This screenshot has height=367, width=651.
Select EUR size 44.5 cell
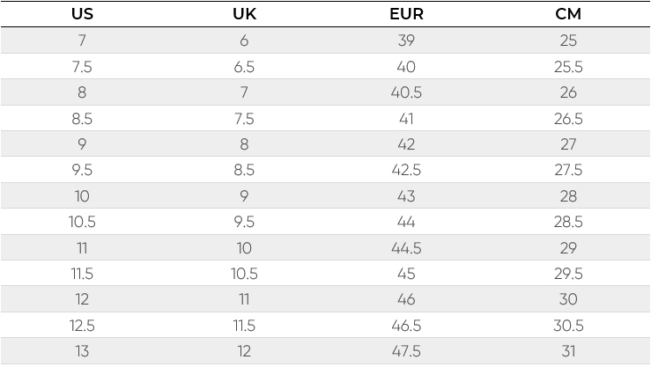click(x=406, y=248)
